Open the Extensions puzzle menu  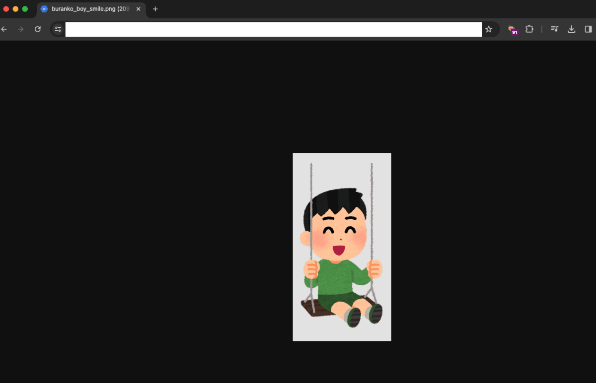pos(529,29)
